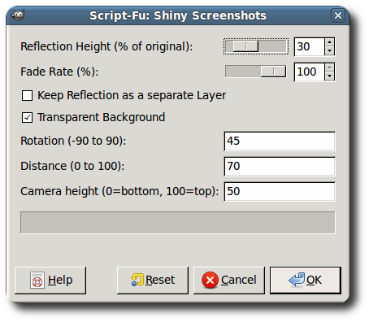Viewport: 369px width, 322px height.
Task: Click the 'Distance (0 to 100):' label
Action: [72, 166]
